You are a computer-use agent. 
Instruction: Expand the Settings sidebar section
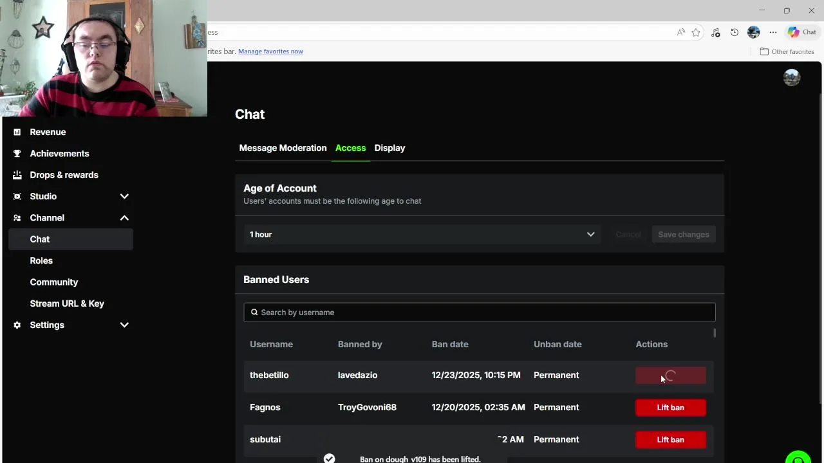click(124, 325)
